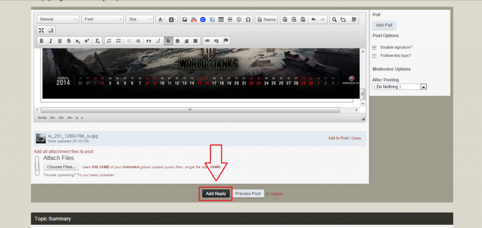Image resolution: width=482 pixels, height=228 pixels.
Task: Click the editor resize handle corner
Action: click(363, 118)
